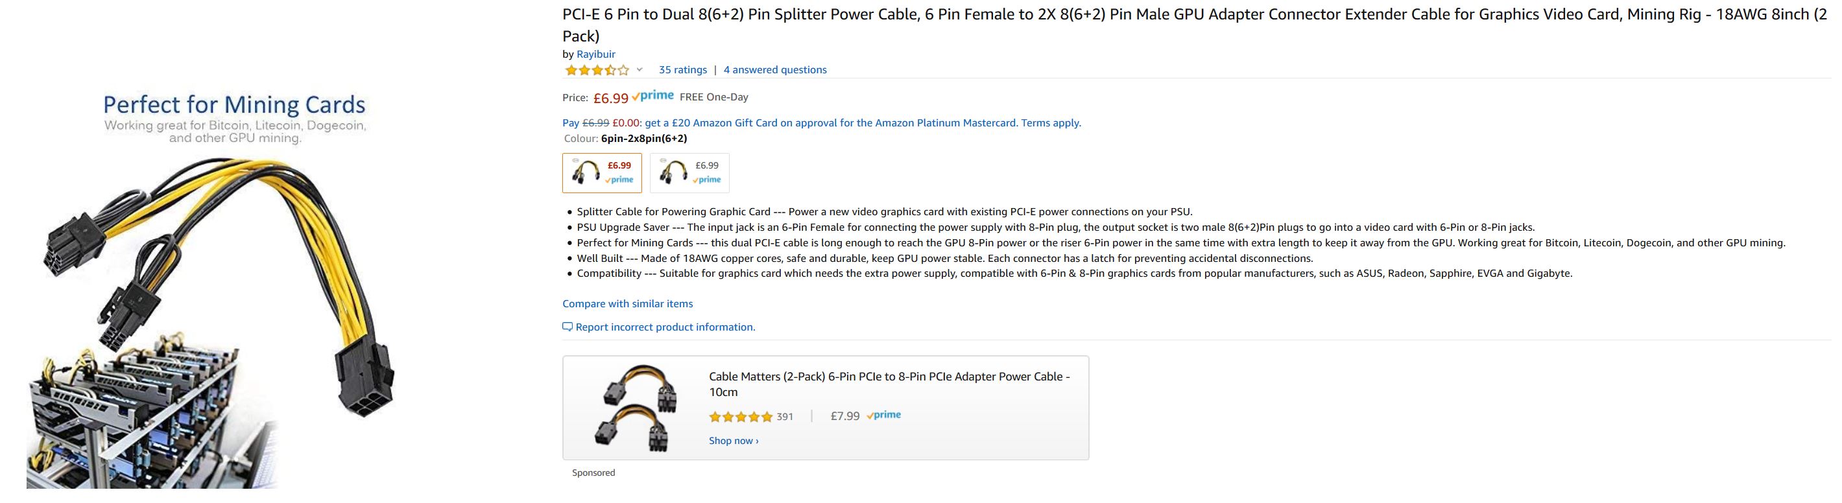Select the second £6.99 colour variant swatch

689,173
